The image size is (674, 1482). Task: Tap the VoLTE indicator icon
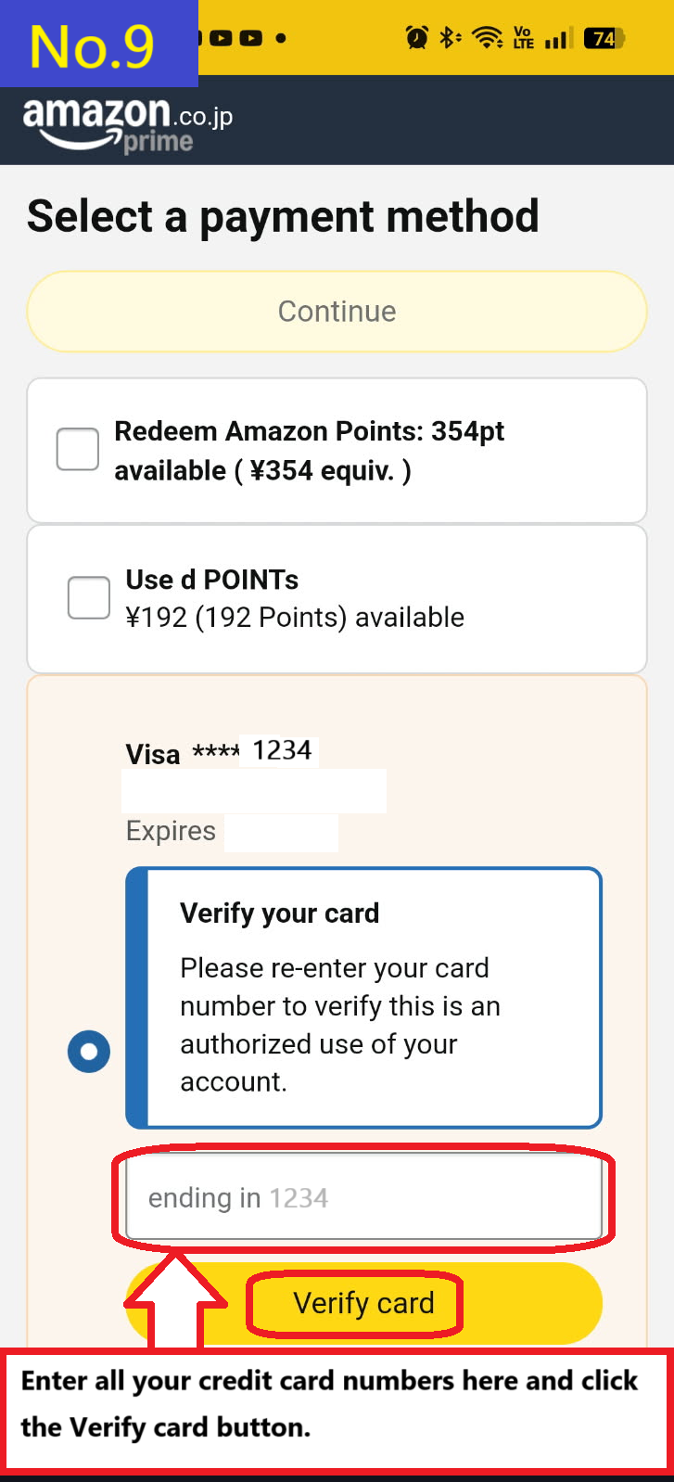coord(521,37)
